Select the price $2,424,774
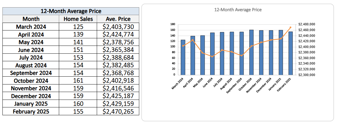 (x=118, y=34)
